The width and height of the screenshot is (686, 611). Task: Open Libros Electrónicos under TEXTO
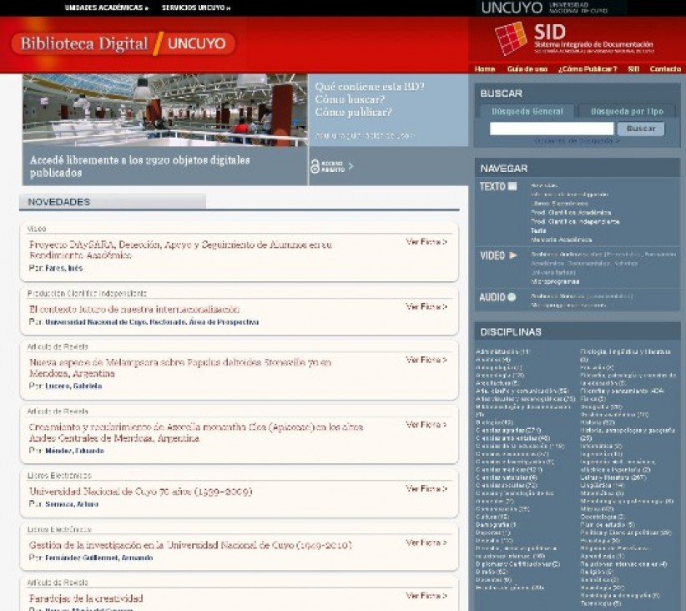tap(559, 204)
